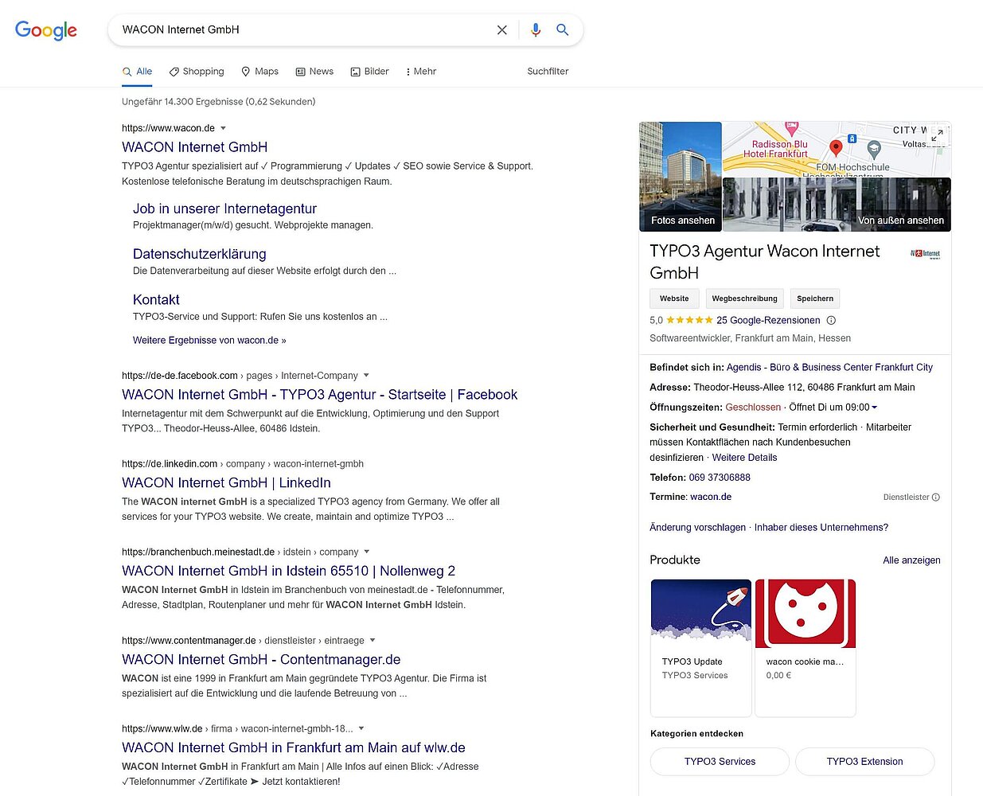Select the TYPO3 Extension category chip
Viewport: 983px width, 796px height.
click(x=864, y=762)
